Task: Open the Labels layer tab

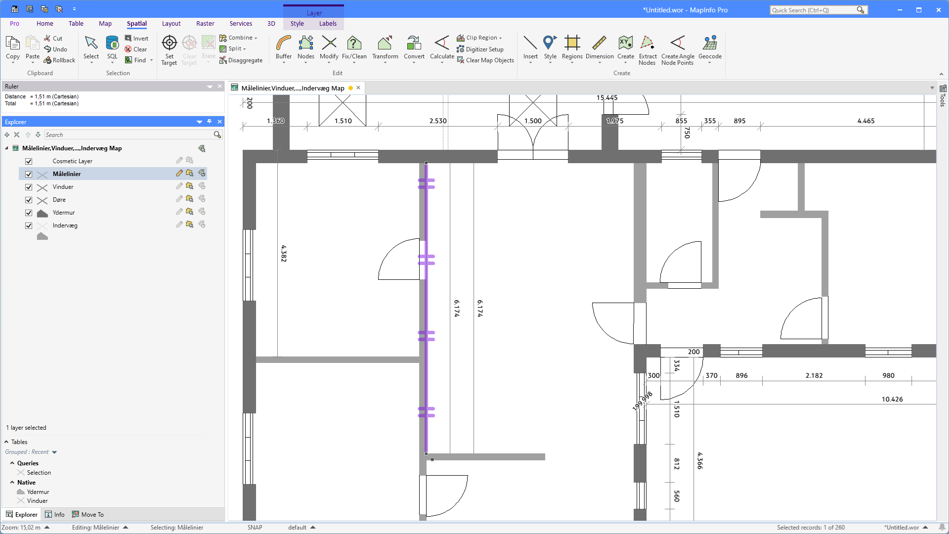Action: tap(328, 24)
